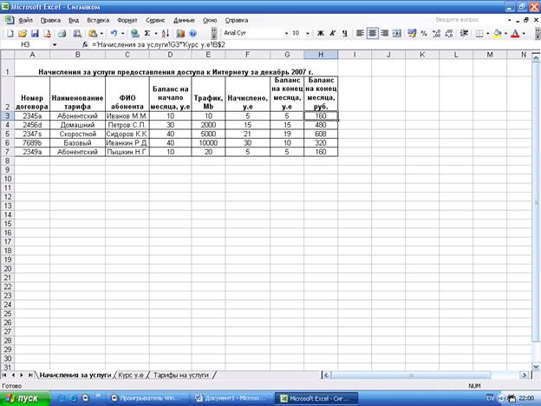541x406 pixels.
Task: Click the Sort ascending icon
Action: 166,33
